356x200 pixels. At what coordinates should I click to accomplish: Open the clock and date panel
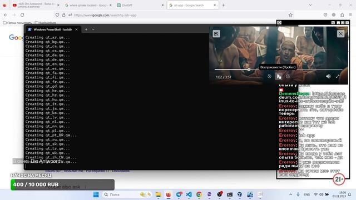[339, 194]
